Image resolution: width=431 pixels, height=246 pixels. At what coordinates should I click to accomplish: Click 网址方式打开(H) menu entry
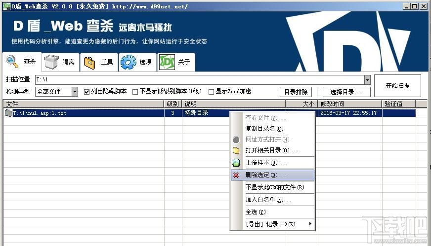pyautogui.click(x=272, y=140)
